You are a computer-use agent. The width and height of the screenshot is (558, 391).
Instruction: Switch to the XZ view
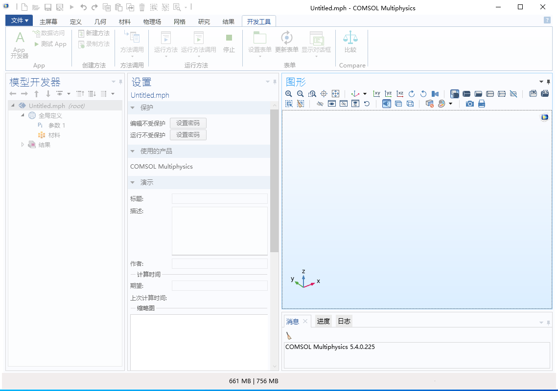click(400, 93)
